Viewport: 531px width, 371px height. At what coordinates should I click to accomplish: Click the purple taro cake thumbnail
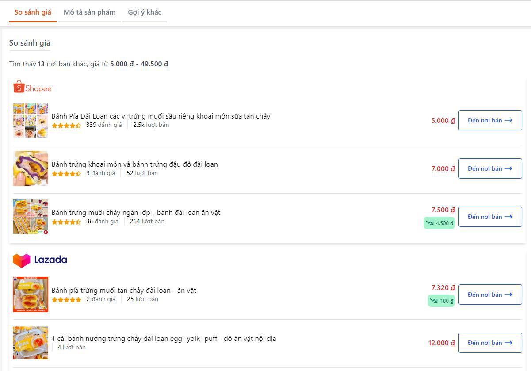click(x=31, y=168)
